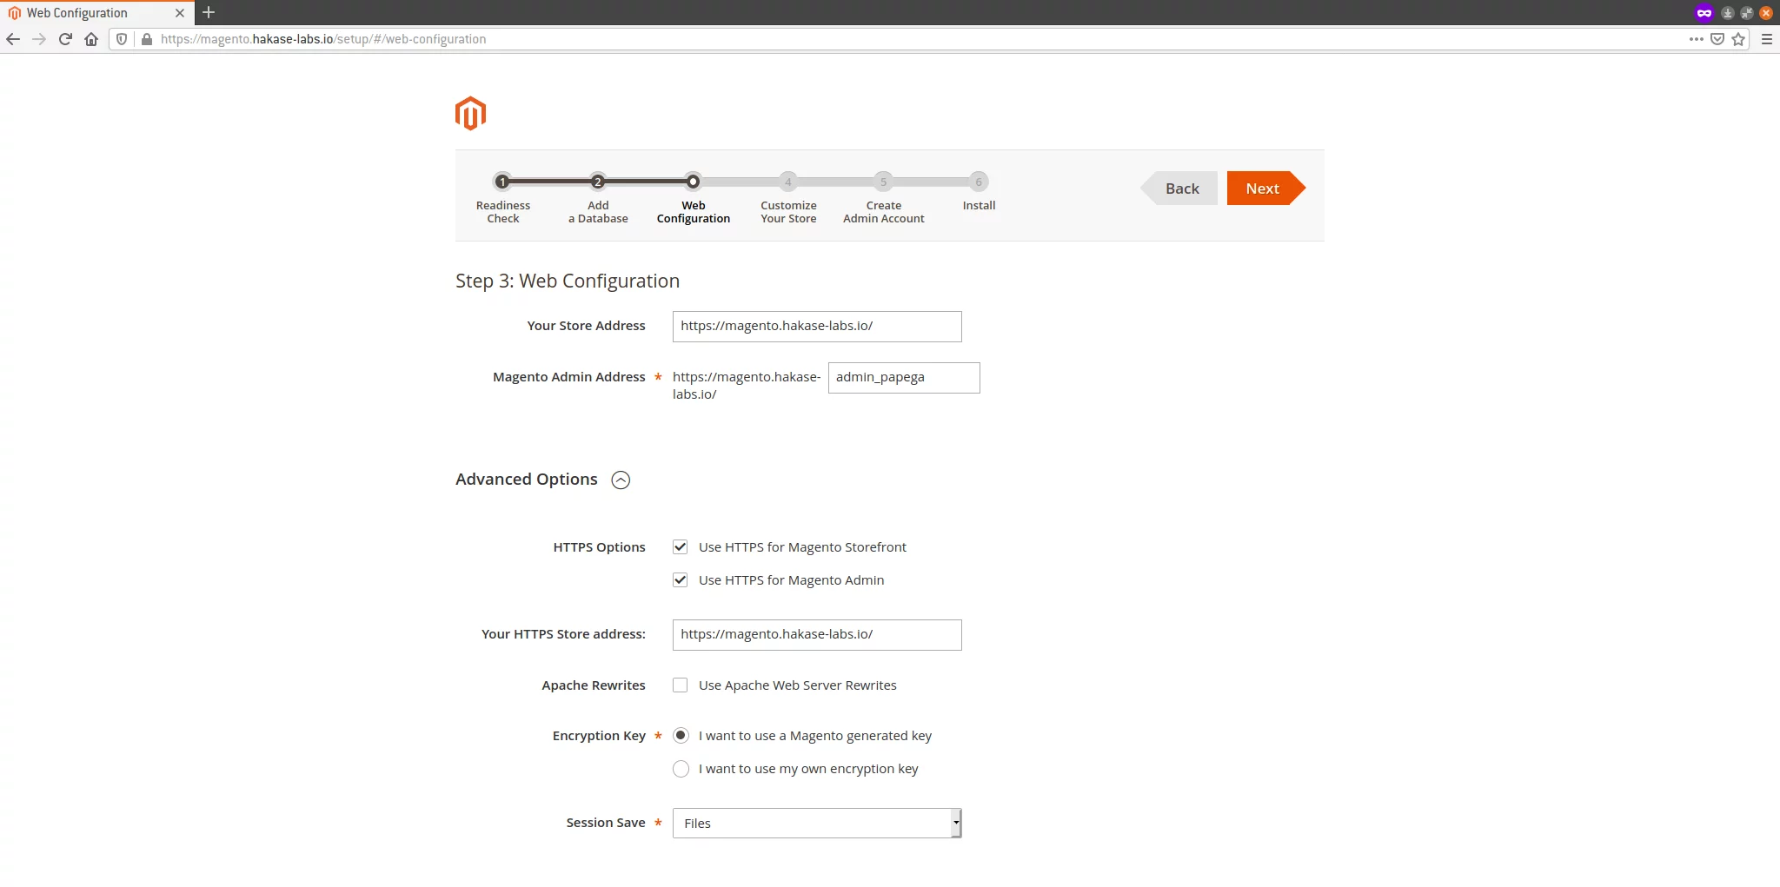Click the HTTPS Options label
Viewport: 1780px width, 887px height.
pos(599,547)
